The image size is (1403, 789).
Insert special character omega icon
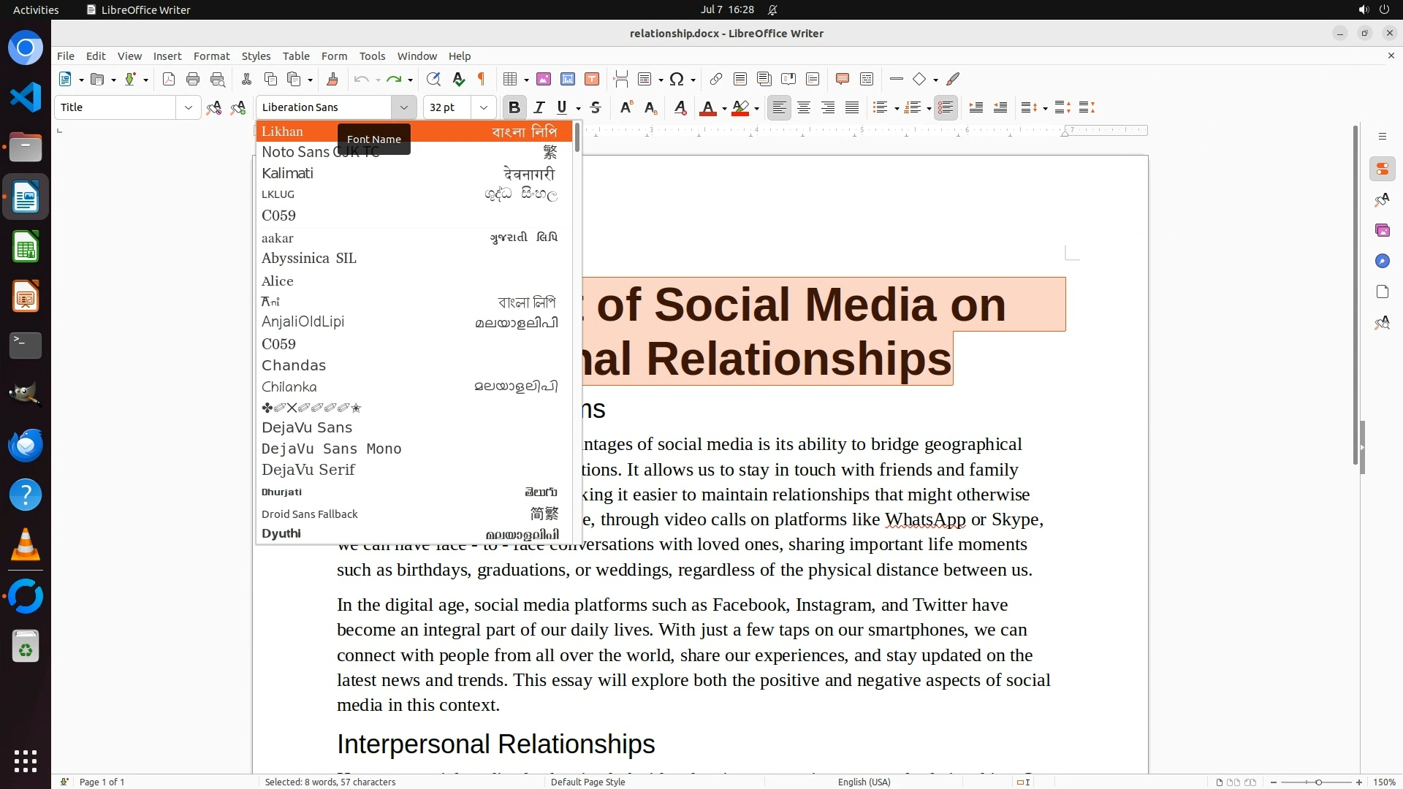click(x=677, y=79)
